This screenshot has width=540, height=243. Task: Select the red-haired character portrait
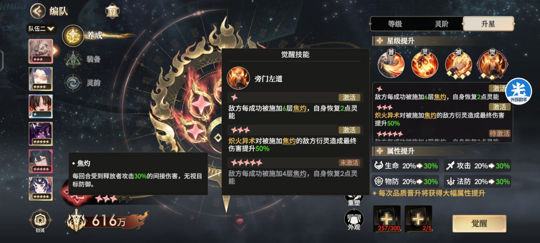coord(40,106)
